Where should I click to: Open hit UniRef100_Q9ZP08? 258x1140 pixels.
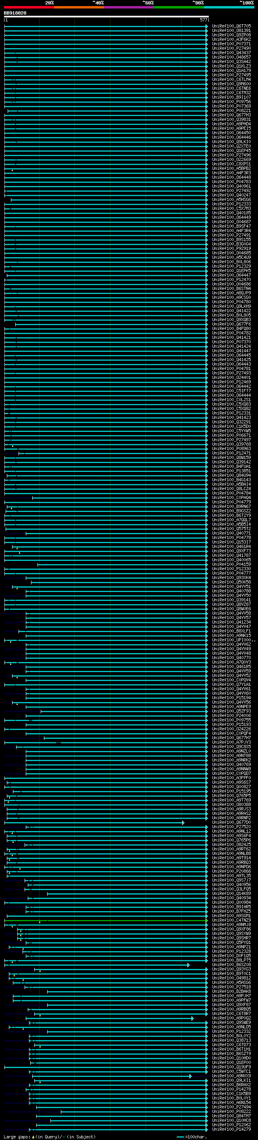231,35
